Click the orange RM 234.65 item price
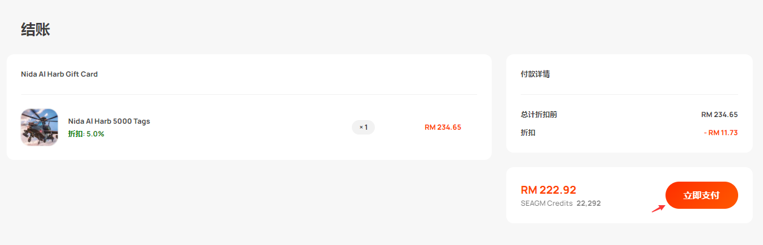 (x=443, y=127)
